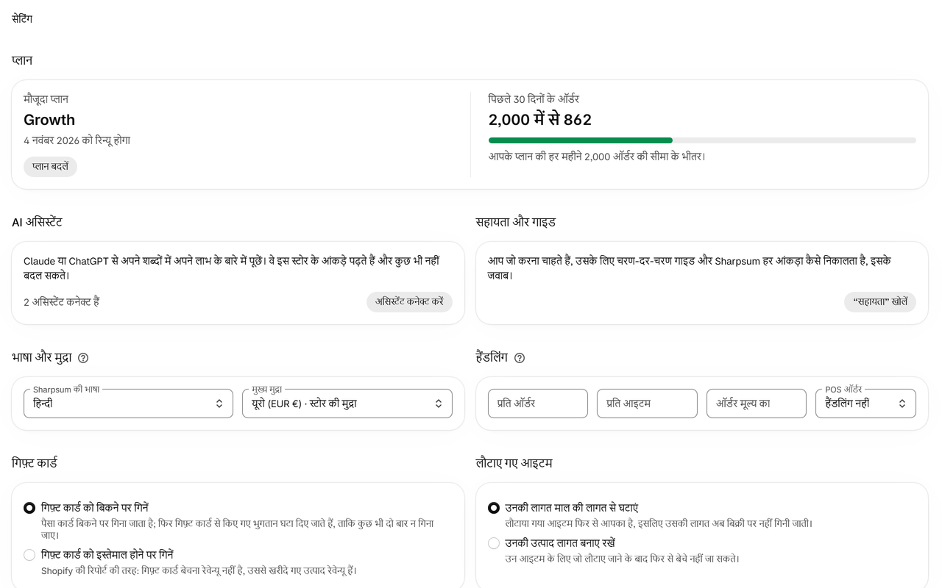Click the सहायता और गाइड heading
The width and height of the screenshot is (942, 588).
click(516, 222)
